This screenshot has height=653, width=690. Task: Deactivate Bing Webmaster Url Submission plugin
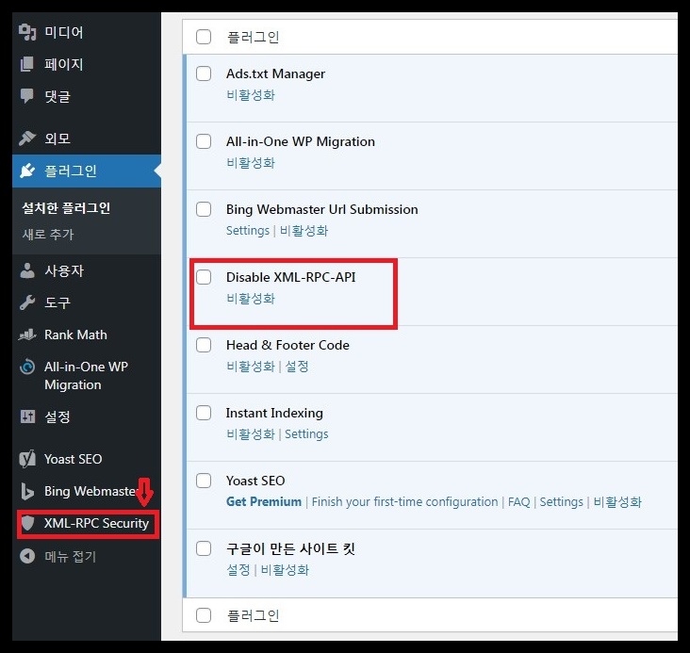pos(304,231)
